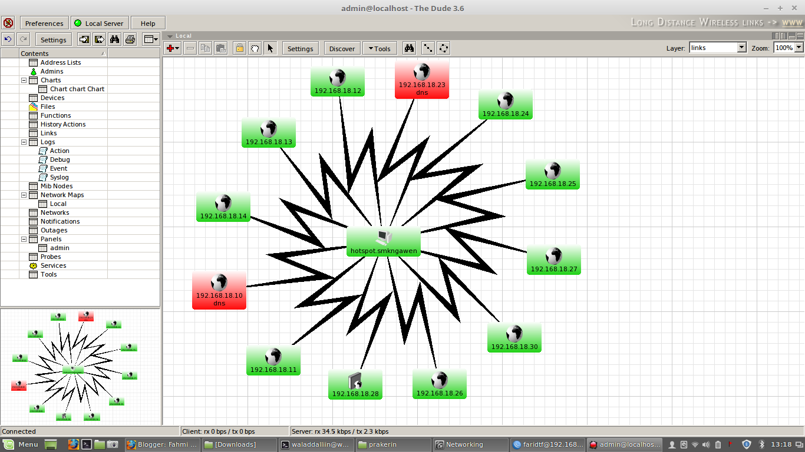Screen dimensions: 805x452
Task: Open printing via the printer icon
Action: click(130, 39)
